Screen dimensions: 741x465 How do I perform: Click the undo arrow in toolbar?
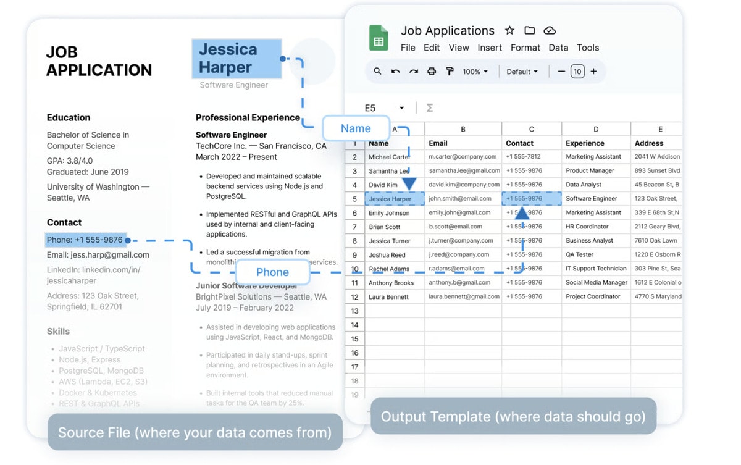pyautogui.click(x=395, y=72)
